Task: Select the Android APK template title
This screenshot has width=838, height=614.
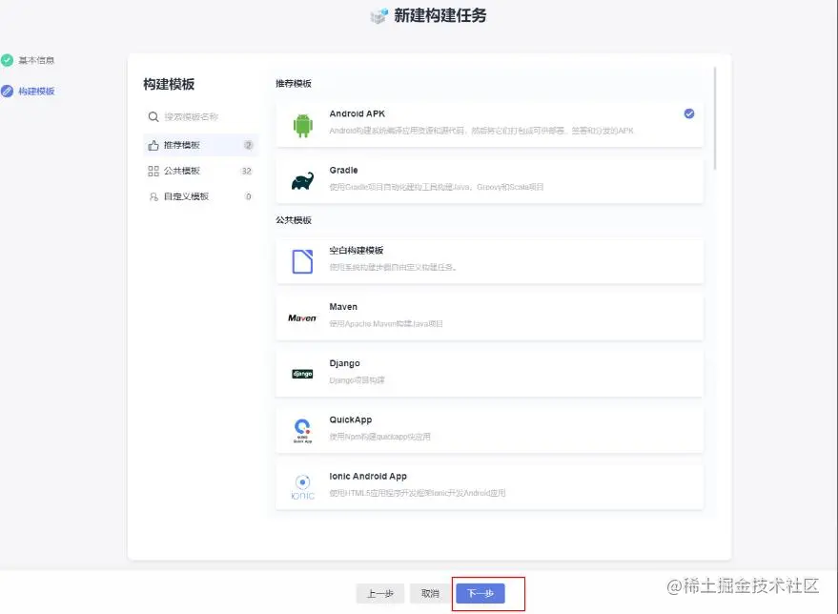Action: (357, 113)
